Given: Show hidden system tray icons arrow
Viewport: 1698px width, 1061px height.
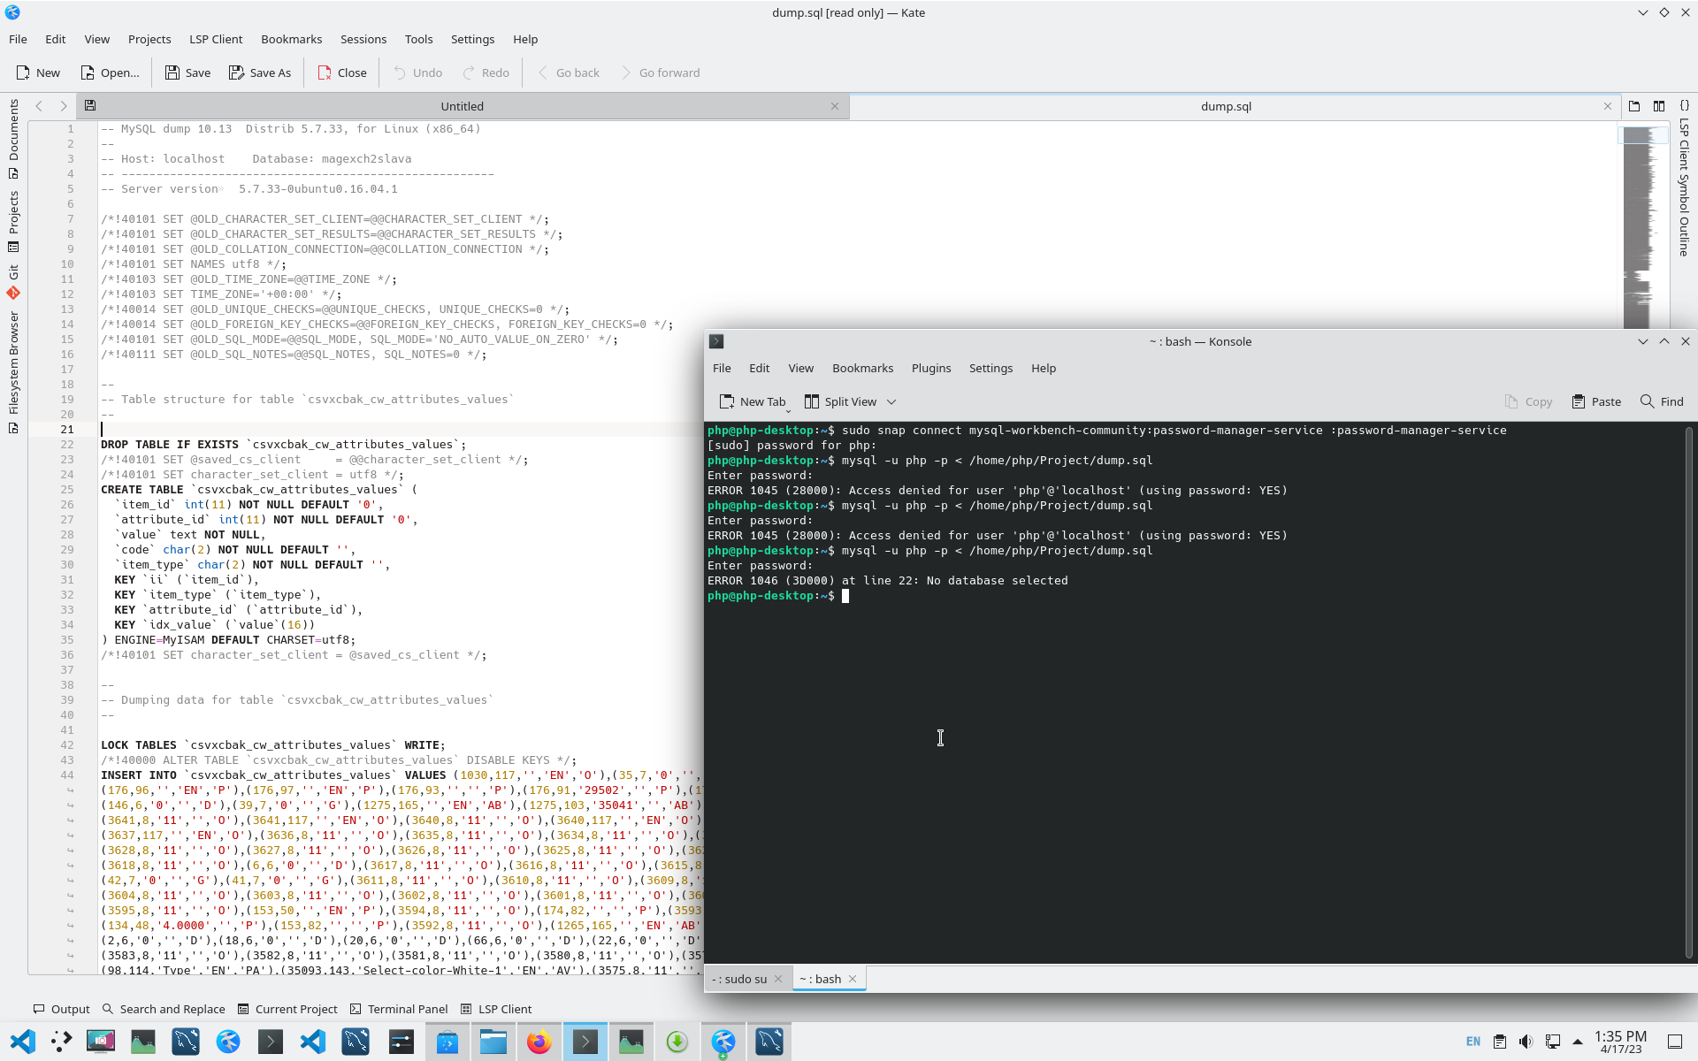Looking at the screenshot, I should 1578,1042.
